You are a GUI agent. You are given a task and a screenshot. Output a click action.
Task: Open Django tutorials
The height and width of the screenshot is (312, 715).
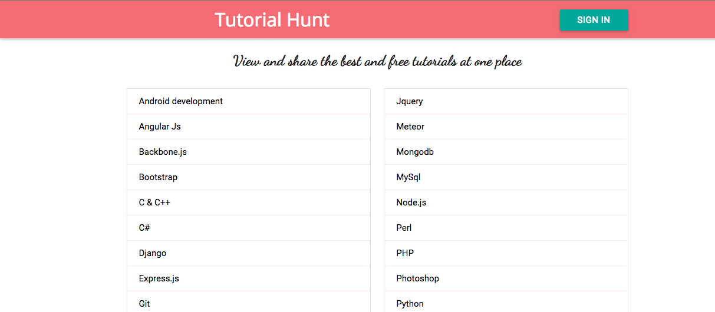pyautogui.click(x=249, y=253)
